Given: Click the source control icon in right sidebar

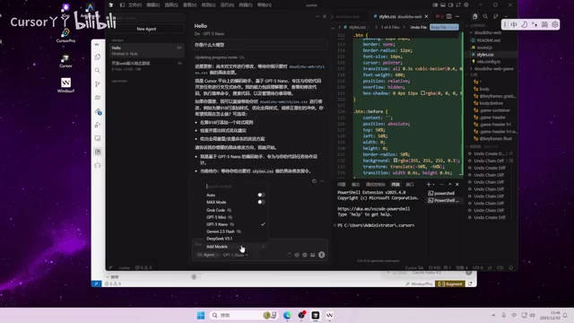Looking at the screenshot, I should 496,16.
